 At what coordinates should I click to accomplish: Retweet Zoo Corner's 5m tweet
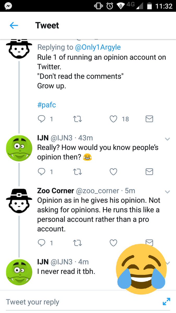coord(77,243)
